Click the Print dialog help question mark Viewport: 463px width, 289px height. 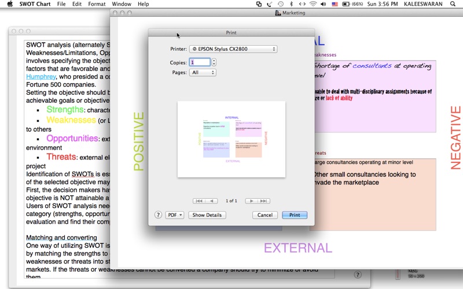(158, 215)
